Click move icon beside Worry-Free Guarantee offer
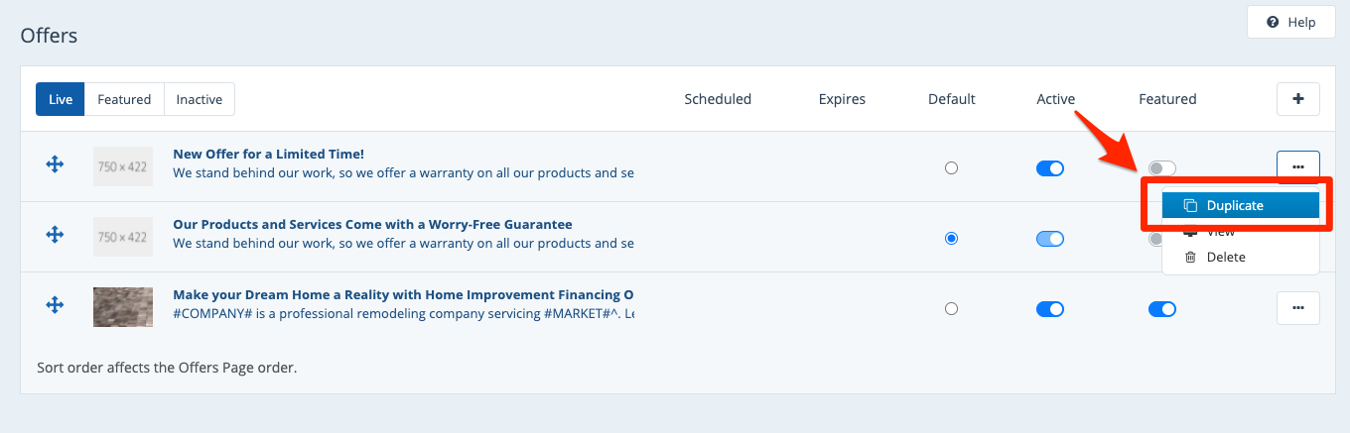The image size is (1350, 433). [x=56, y=236]
